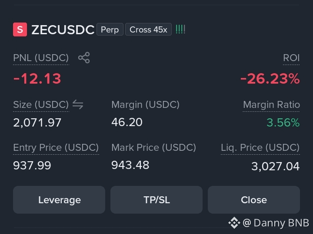Click the red S short-position badge
The width and height of the screenshot is (313, 234).
(20, 29)
